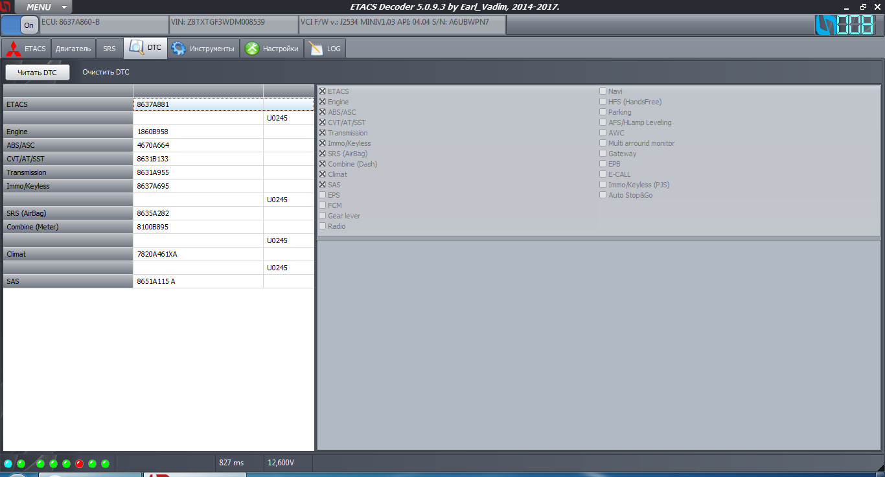The height and width of the screenshot is (477, 885).
Task: Enable the Gear lever checkbox
Action: 323,216
